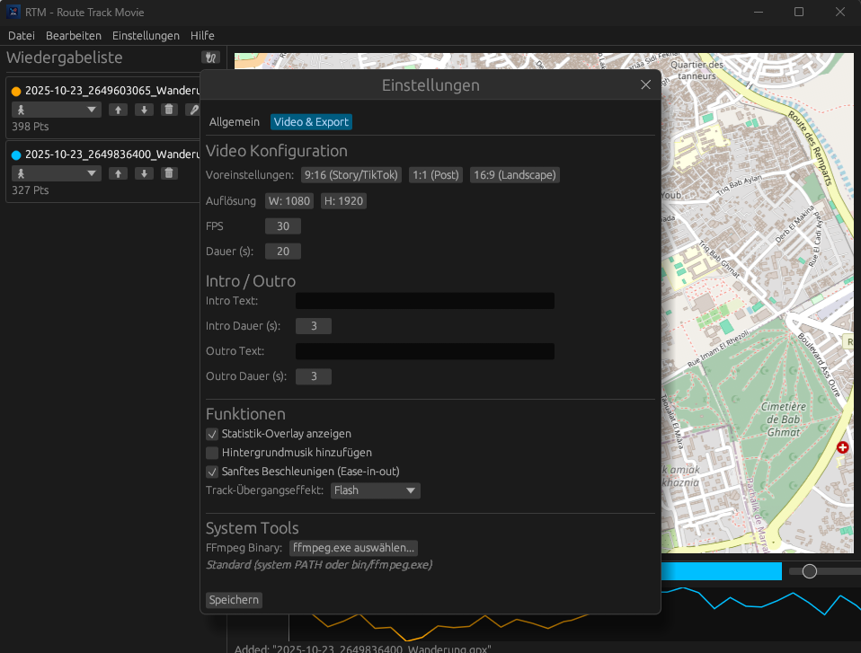
Task: Click the Intro Text input field
Action: pyautogui.click(x=424, y=300)
